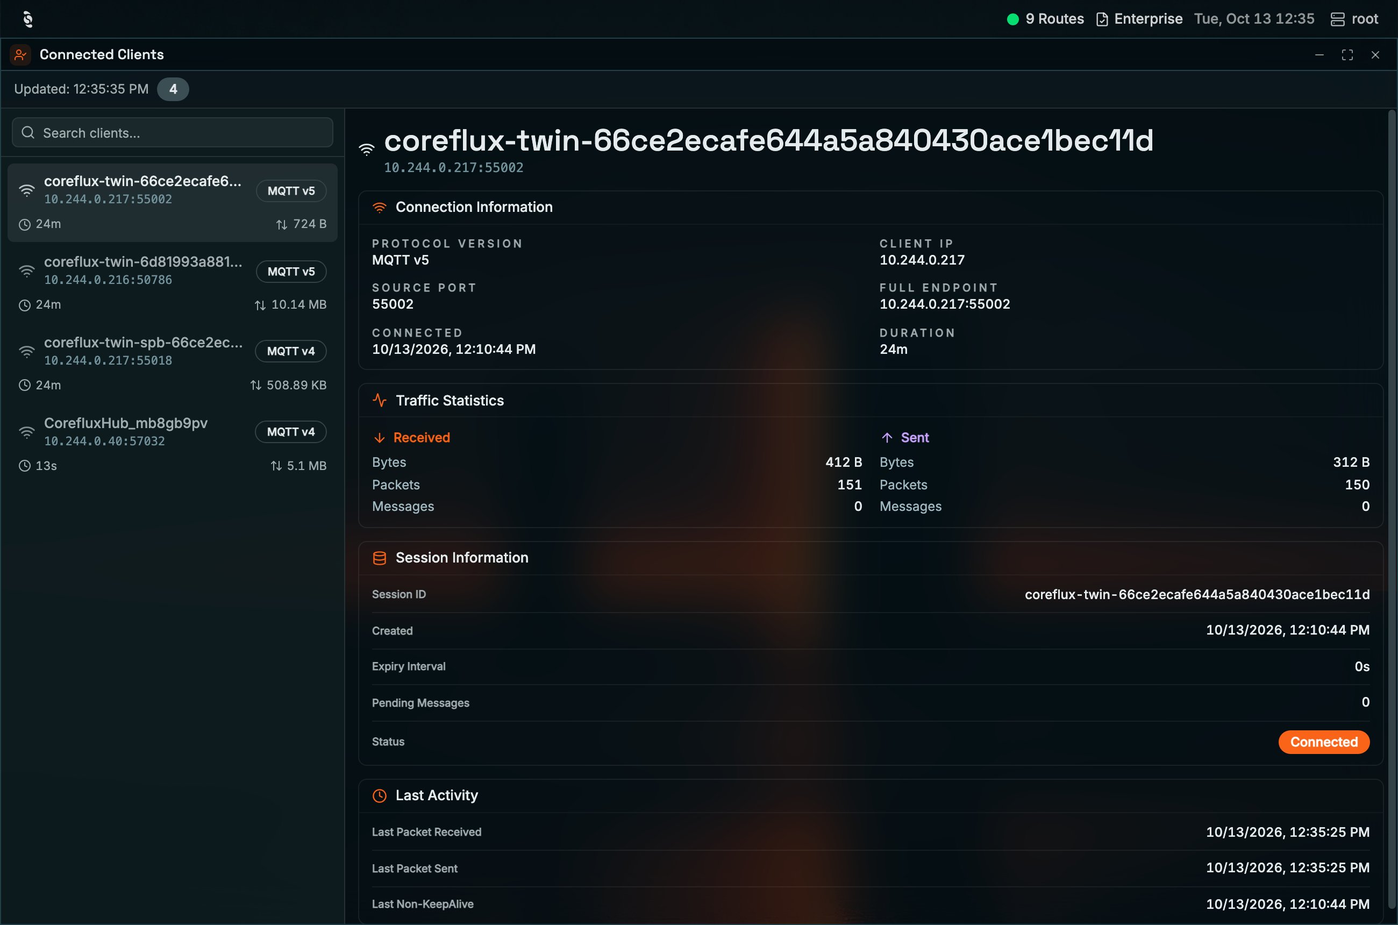Select client coreflux-twin-spb-66ce2ec in list
Viewport: 1398px width, 925px height.
coord(172,364)
